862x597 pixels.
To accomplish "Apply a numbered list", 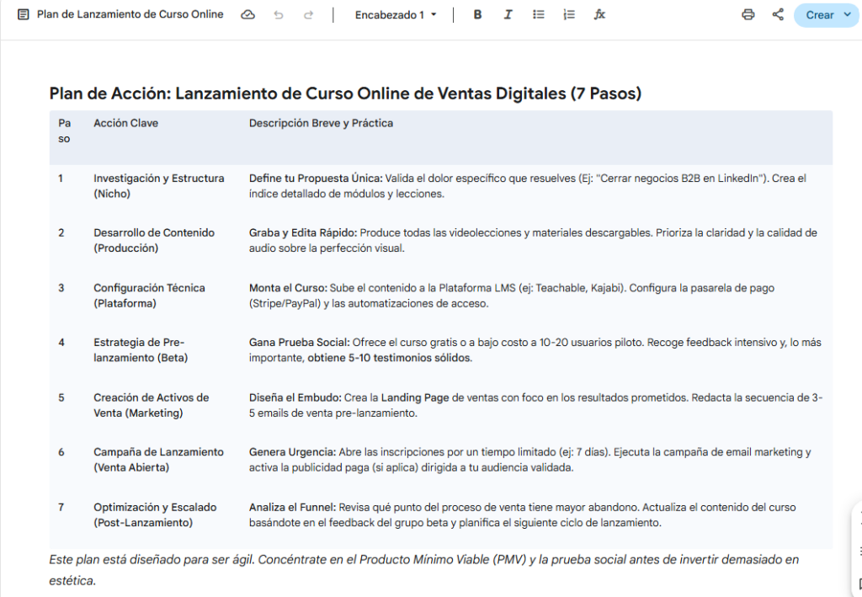I will point(568,14).
